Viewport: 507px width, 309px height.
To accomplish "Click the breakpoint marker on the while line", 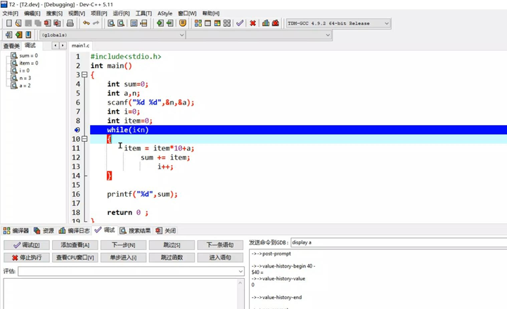I will 77,130.
